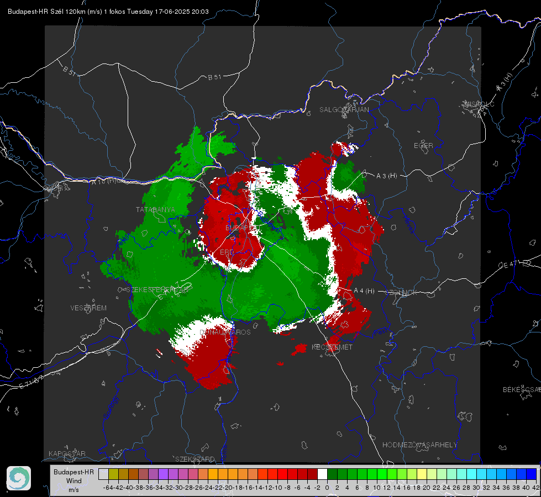
Task: Click the SZOLNOK city label
Action: 401,293
